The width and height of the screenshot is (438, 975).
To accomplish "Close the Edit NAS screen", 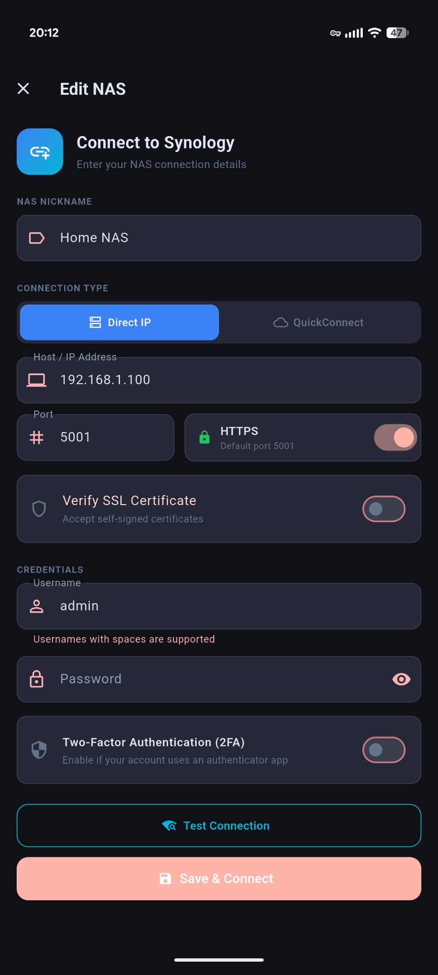I will (23, 89).
